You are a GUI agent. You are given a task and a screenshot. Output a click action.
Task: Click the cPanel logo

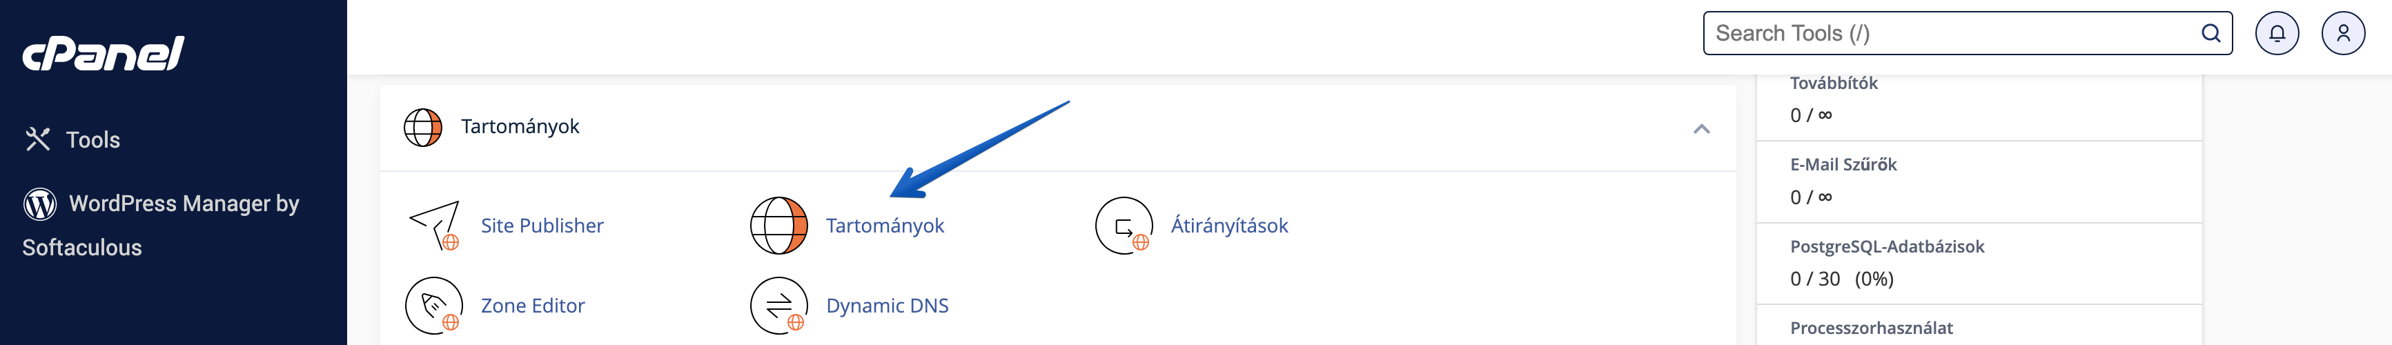click(x=103, y=54)
